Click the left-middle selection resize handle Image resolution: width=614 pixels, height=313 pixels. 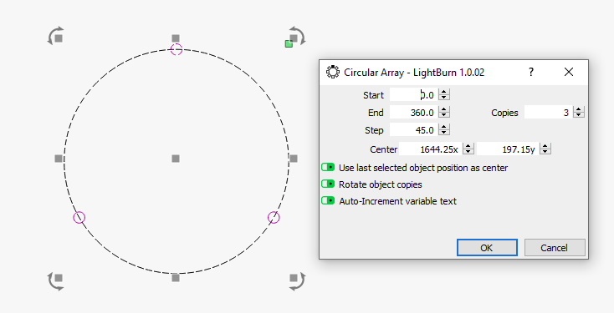pos(59,159)
